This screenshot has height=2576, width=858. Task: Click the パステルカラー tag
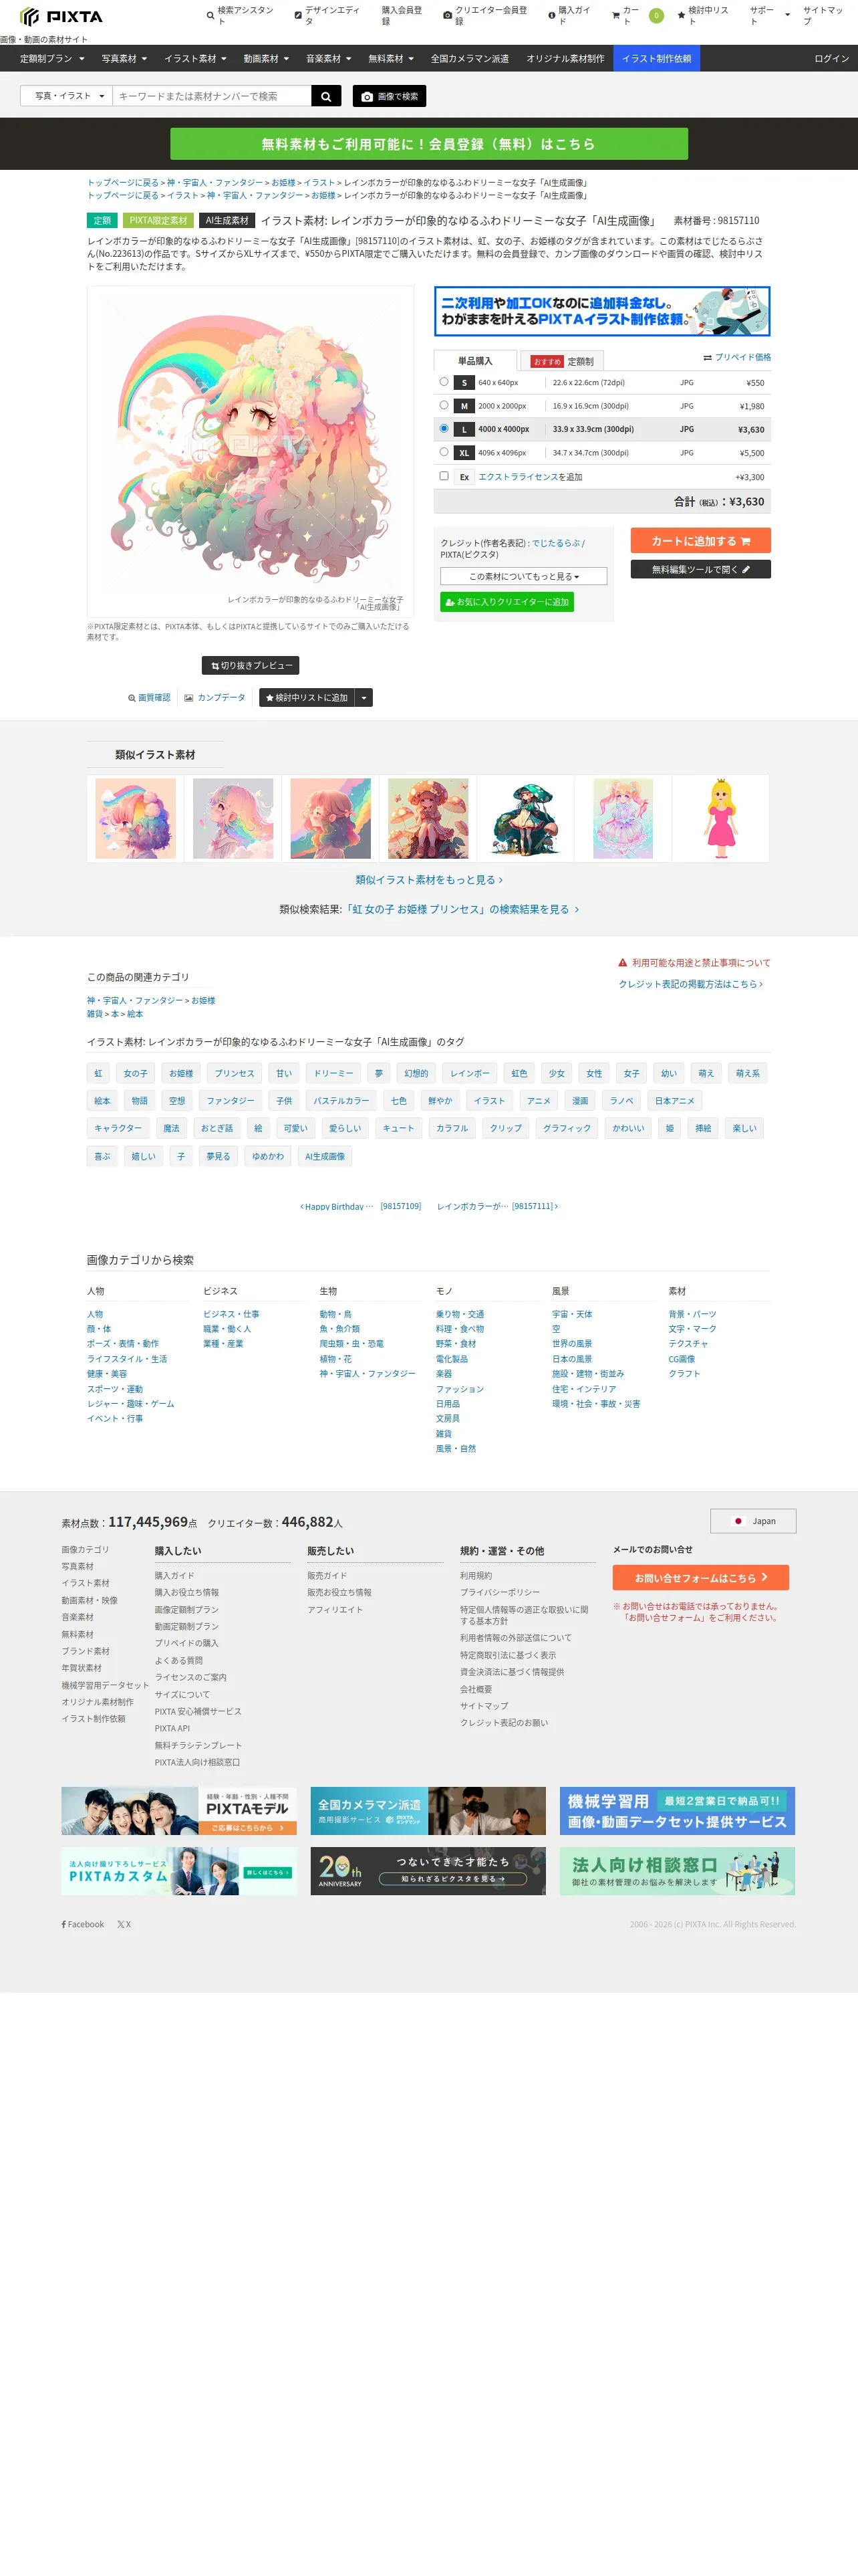(x=341, y=1101)
